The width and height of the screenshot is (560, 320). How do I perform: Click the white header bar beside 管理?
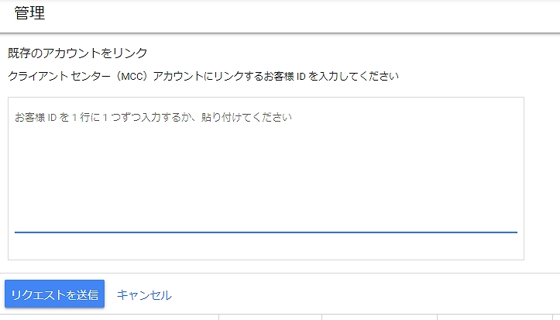(x=300, y=16)
